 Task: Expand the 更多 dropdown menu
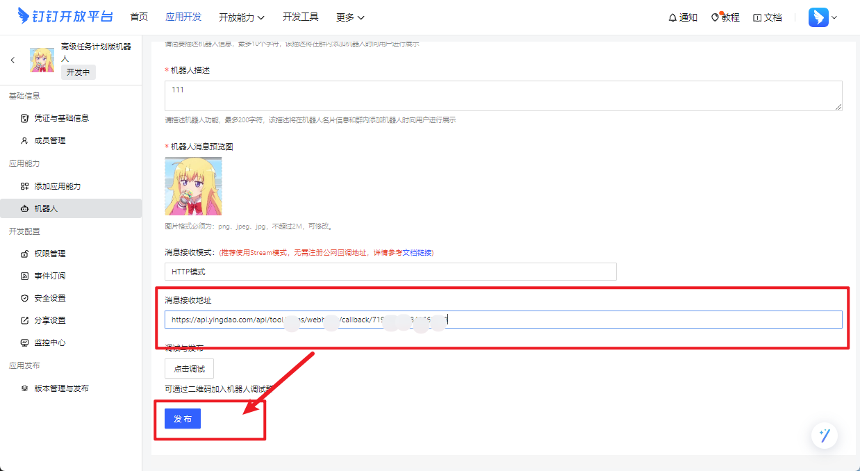[350, 17]
